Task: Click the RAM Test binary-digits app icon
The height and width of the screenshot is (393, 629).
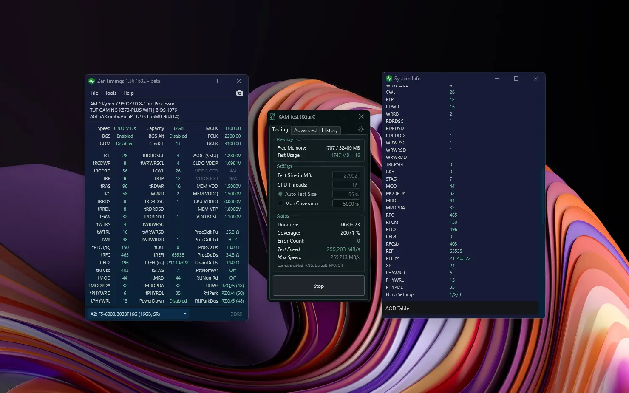Action: 273,117
